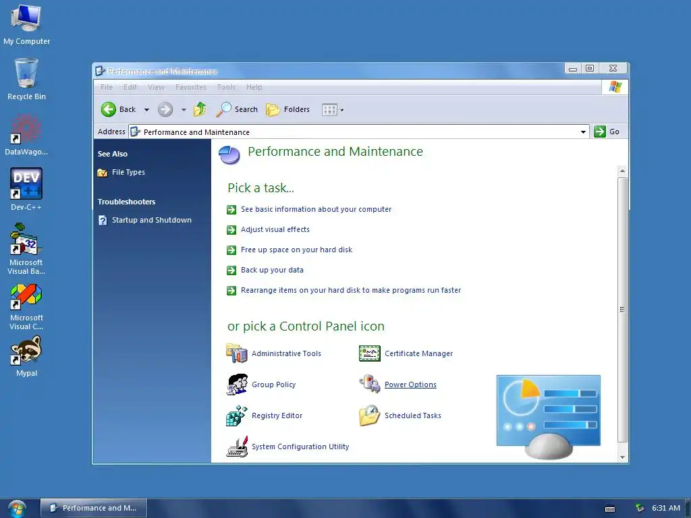Viewport: 691px width, 518px height.
Task: Click the Group Policy icon
Action: [237, 384]
